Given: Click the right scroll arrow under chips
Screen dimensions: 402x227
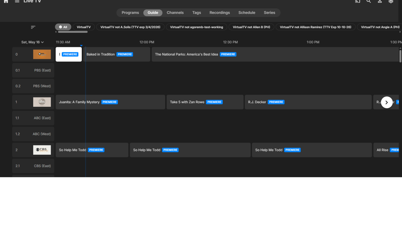Looking at the screenshot, I should coord(400,32).
